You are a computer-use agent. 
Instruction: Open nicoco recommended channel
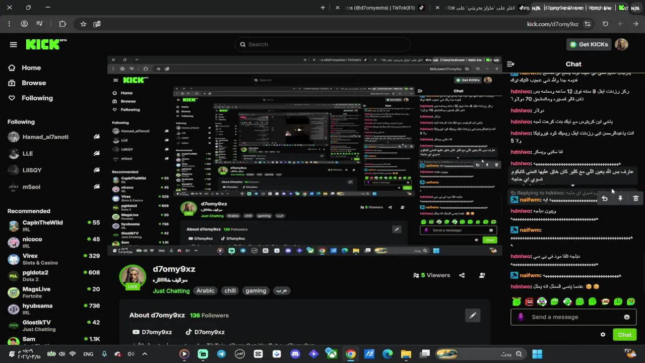[54, 243]
